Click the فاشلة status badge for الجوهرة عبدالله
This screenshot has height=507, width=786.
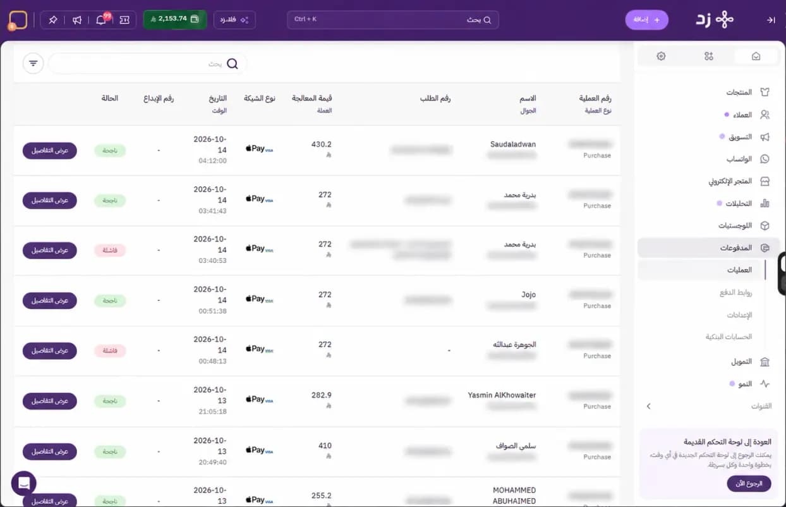110,350
